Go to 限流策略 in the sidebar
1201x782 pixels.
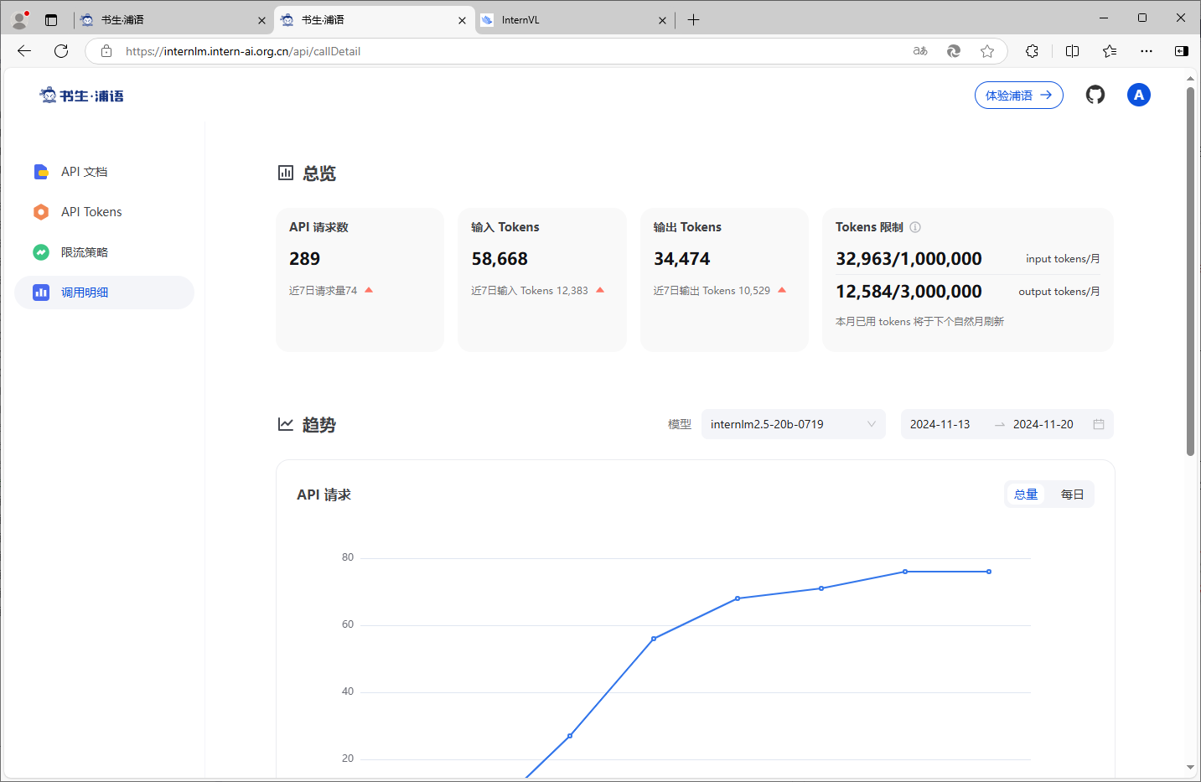[x=105, y=252]
